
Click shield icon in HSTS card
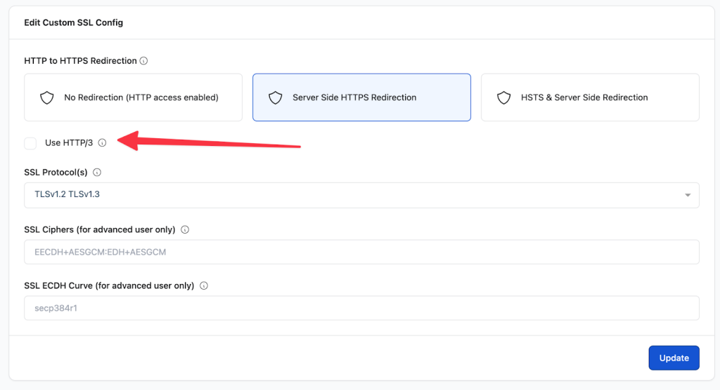503,97
